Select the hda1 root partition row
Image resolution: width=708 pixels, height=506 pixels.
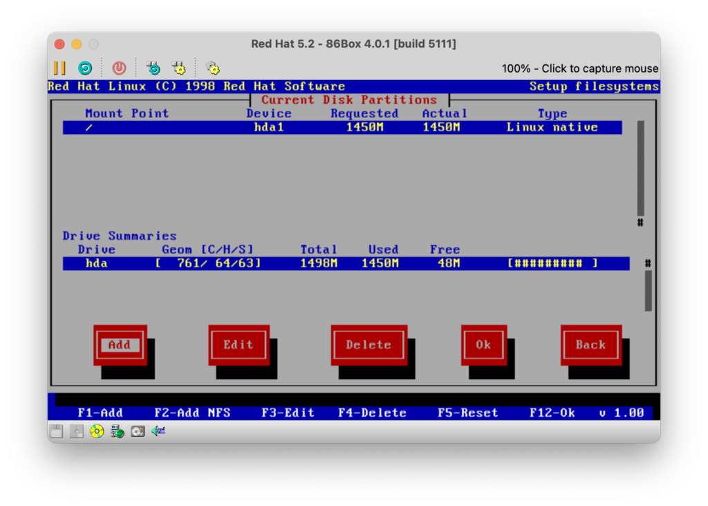pyautogui.click(x=342, y=127)
